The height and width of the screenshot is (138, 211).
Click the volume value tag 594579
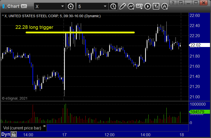[x=200, y=112]
